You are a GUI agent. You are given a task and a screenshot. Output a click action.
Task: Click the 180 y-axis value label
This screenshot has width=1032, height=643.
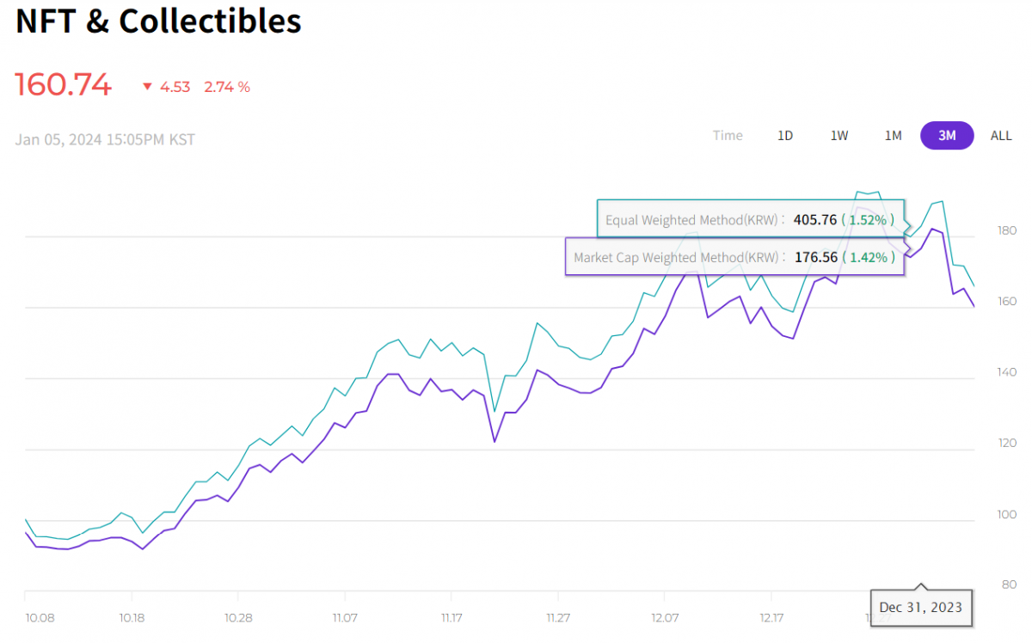point(1006,230)
